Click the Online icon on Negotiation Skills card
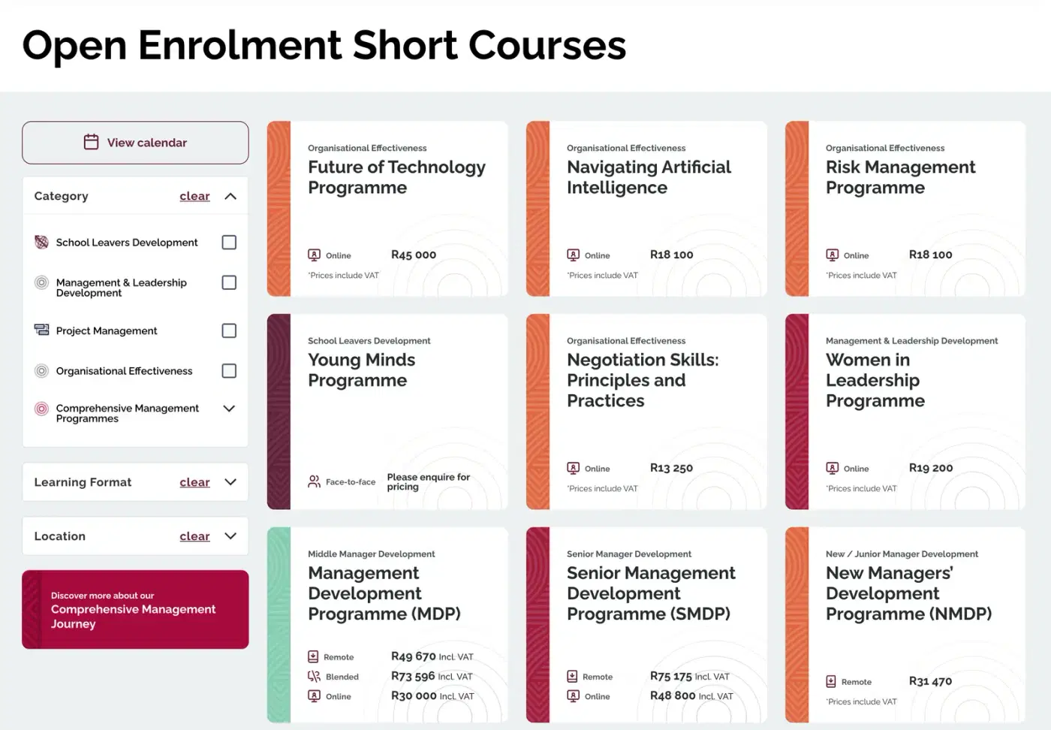Screen dimensions: 1051x730 pos(574,468)
